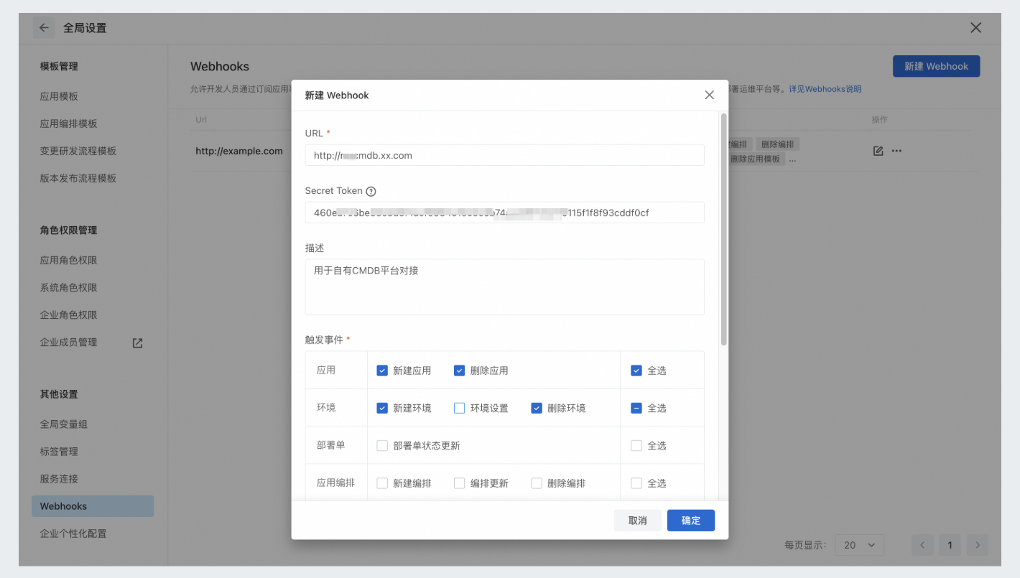Click the 描述 text area
Image resolution: width=1020 pixels, height=578 pixels.
coord(504,287)
